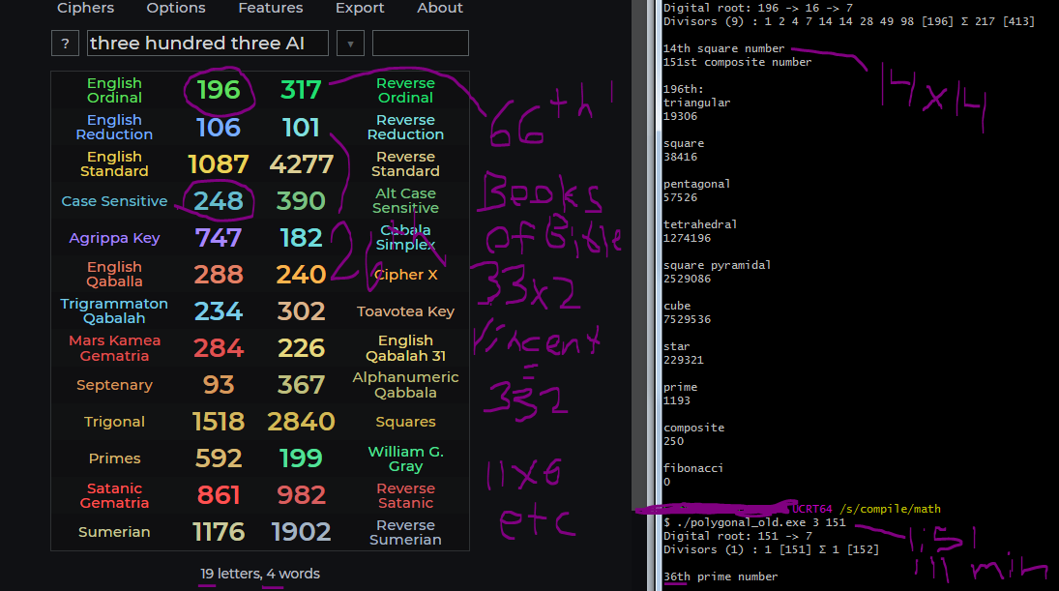Click the Mars Kamea value 284

tap(219, 348)
